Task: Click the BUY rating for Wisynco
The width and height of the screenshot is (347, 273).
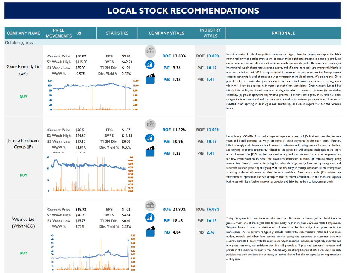Action: (23, 253)
